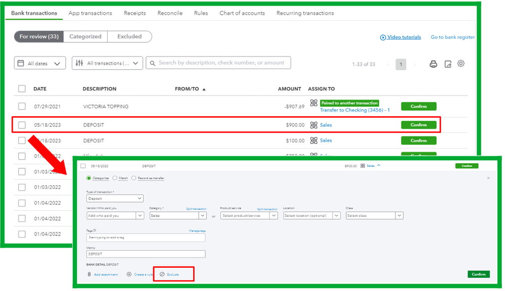Go to the next page arrow
The width and height of the screenshot is (505, 291).
414,64
